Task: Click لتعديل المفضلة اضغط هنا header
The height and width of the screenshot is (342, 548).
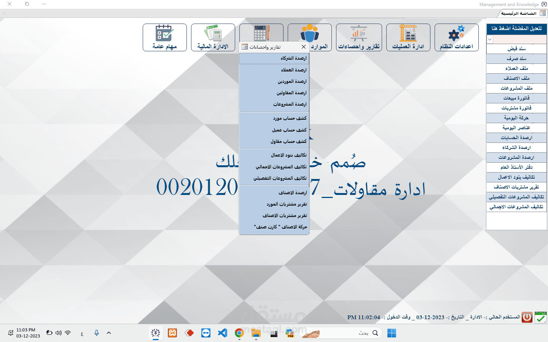Action: (x=516, y=28)
